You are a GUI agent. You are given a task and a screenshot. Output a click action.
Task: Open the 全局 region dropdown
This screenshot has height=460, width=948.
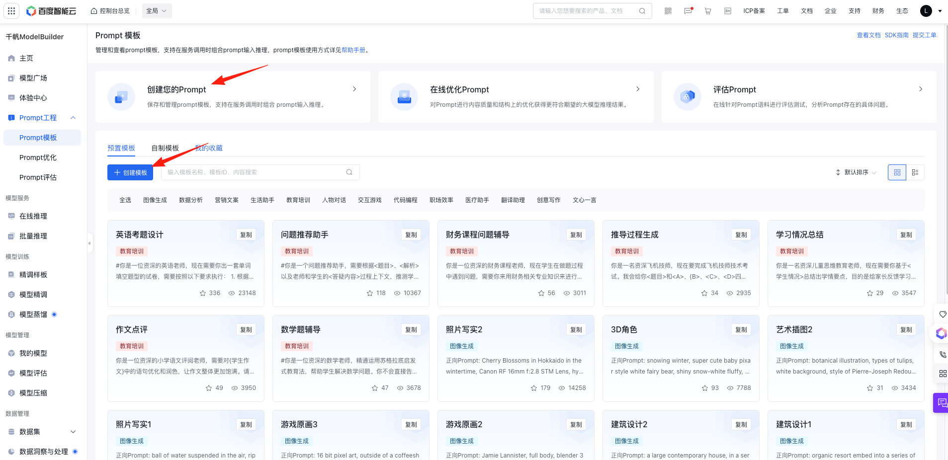tap(157, 11)
